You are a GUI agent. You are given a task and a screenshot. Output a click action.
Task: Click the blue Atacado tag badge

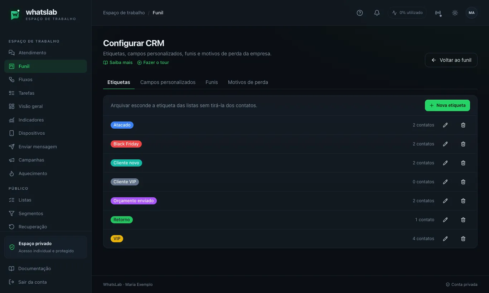(x=122, y=125)
